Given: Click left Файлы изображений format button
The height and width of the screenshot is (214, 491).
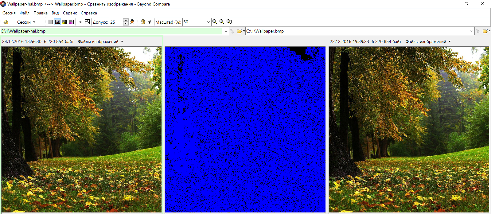Looking at the screenshot, I should [100, 41].
